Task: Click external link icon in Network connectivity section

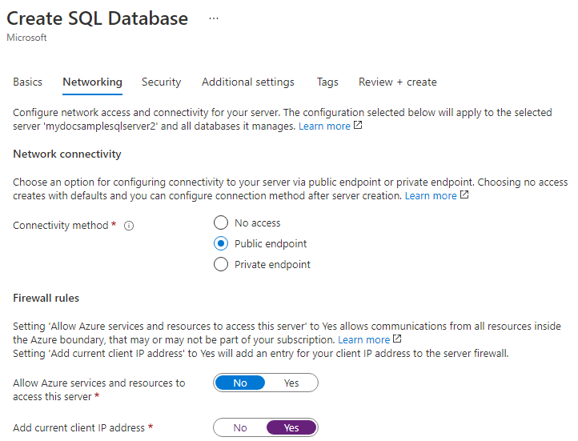Action: [x=464, y=195]
